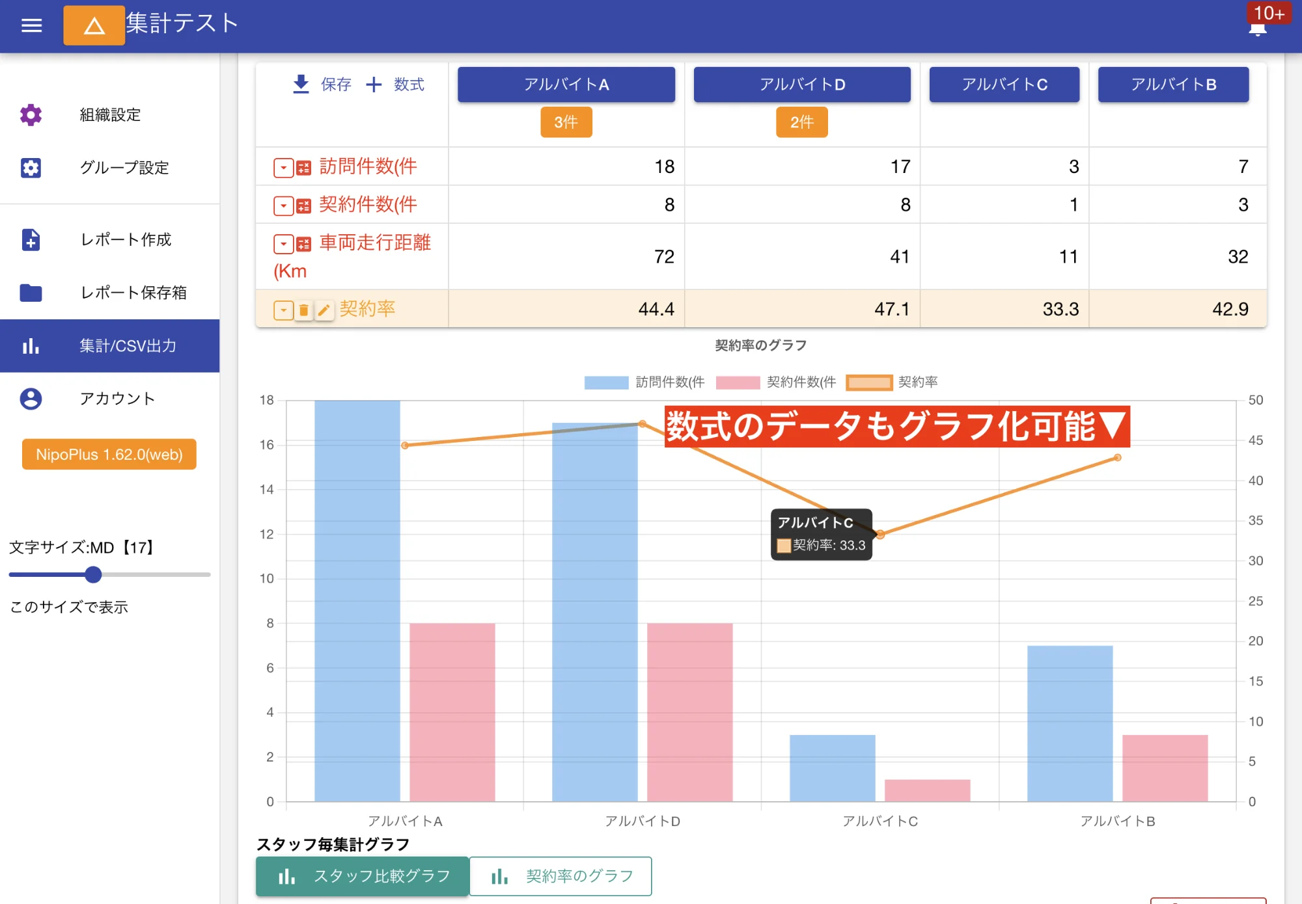The height and width of the screenshot is (904, 1302).
Task: Open the dropdown beside 車両走行距離 row
Action: (283, 244)
